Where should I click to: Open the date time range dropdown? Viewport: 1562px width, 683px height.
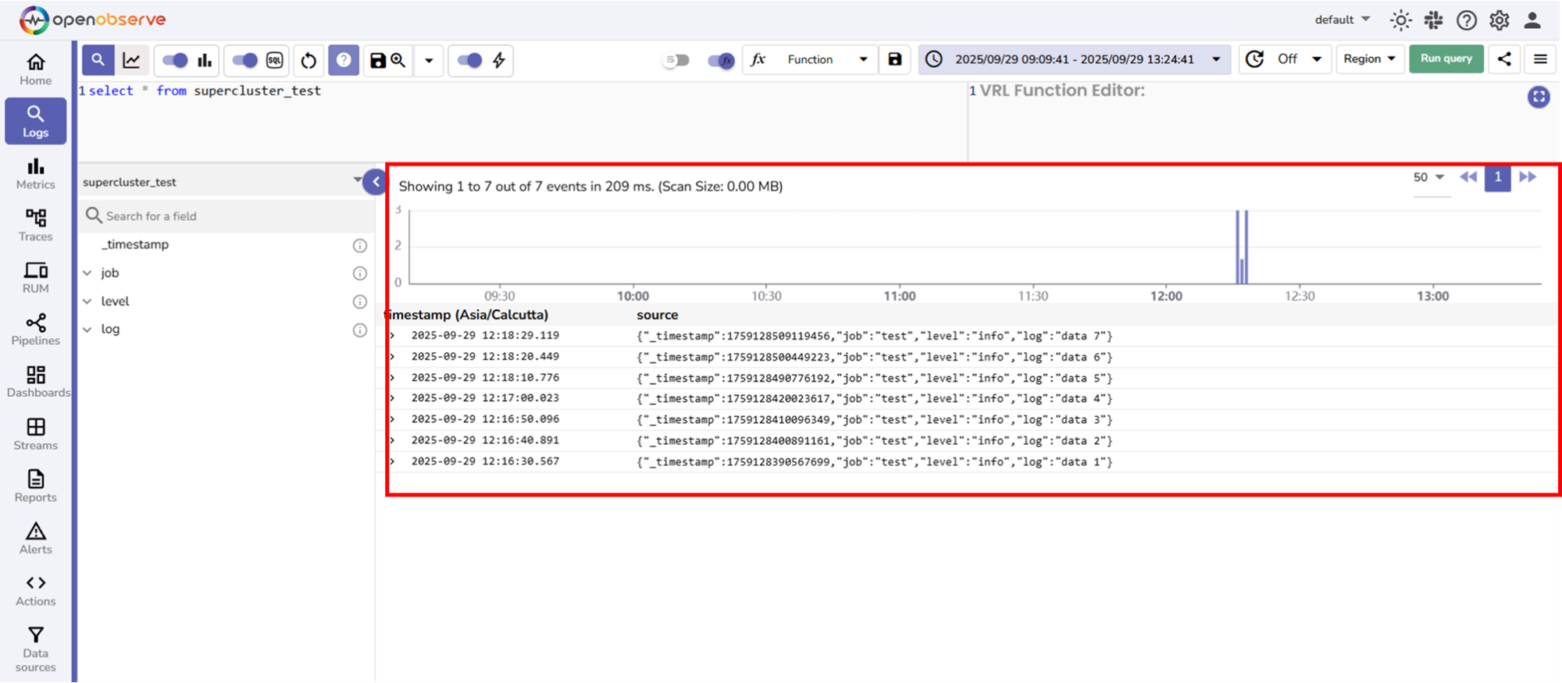1074,59
